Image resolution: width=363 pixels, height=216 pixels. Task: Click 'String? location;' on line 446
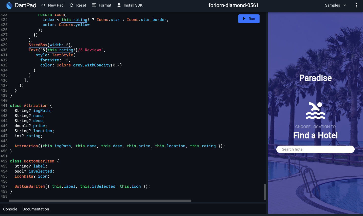[34, 131]
